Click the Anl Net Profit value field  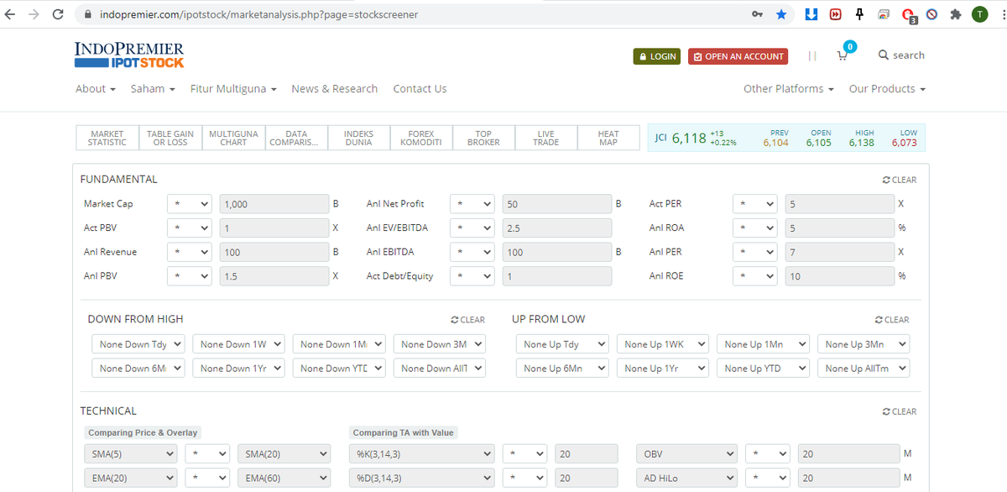tap(557, 204)
